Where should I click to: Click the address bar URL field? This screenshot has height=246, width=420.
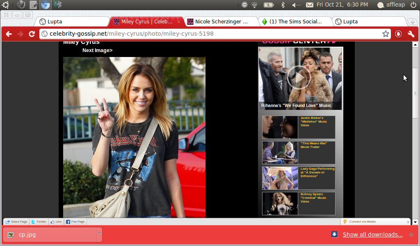[x=214, y=34]
